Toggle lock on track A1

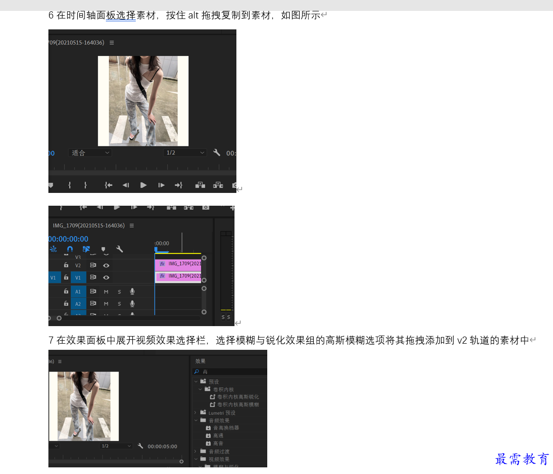pos(66,291)
